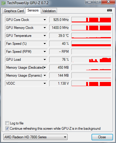Select the Sensors tab

pyautogui.click(x=33, y=10)
